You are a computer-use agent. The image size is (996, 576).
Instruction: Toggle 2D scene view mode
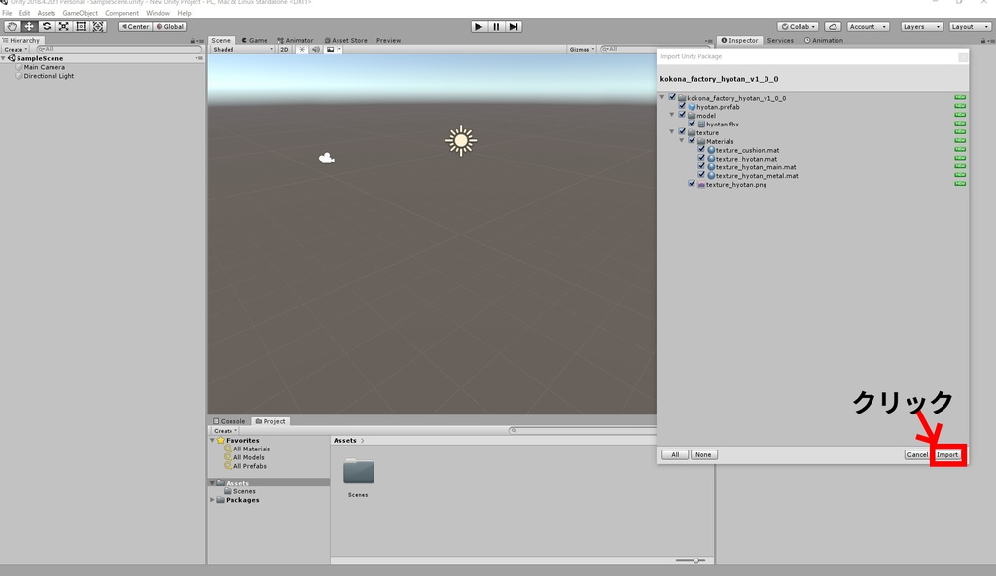tap(284, 49)
